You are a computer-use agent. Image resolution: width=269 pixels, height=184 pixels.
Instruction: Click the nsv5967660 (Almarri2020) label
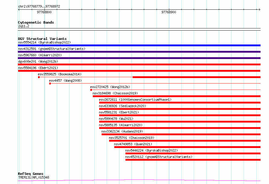point(40,55)
